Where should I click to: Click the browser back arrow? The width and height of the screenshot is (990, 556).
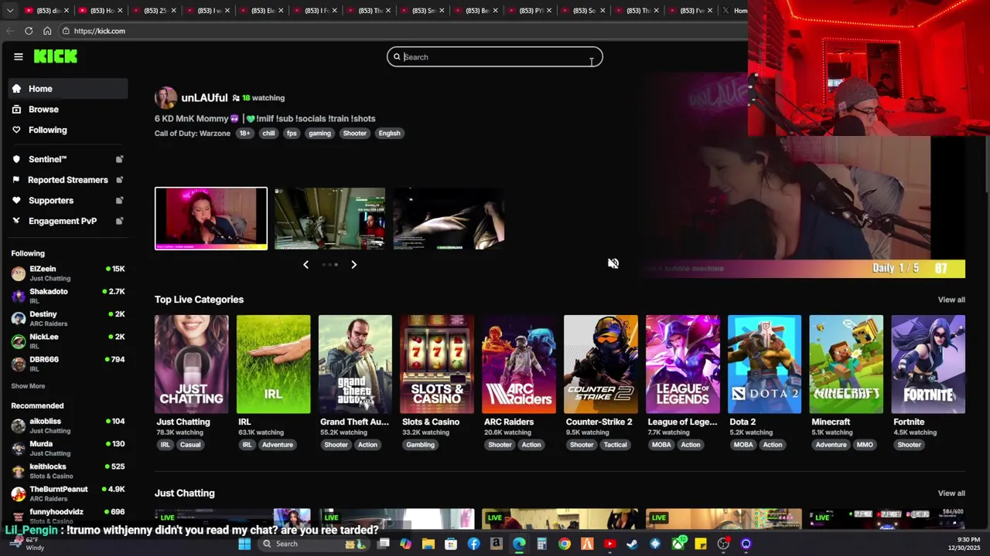tap(10, 31)
